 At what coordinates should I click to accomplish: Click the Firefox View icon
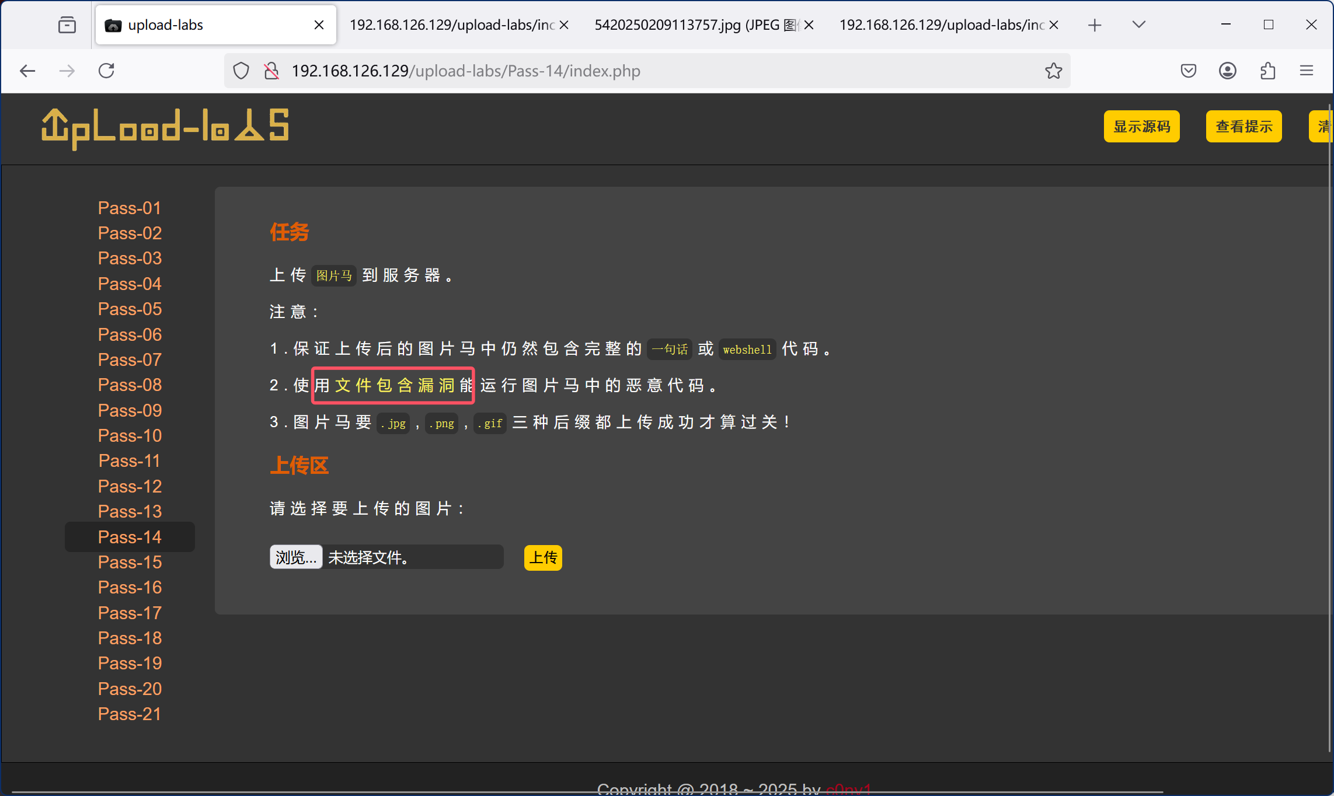click(x=67, y=25)
